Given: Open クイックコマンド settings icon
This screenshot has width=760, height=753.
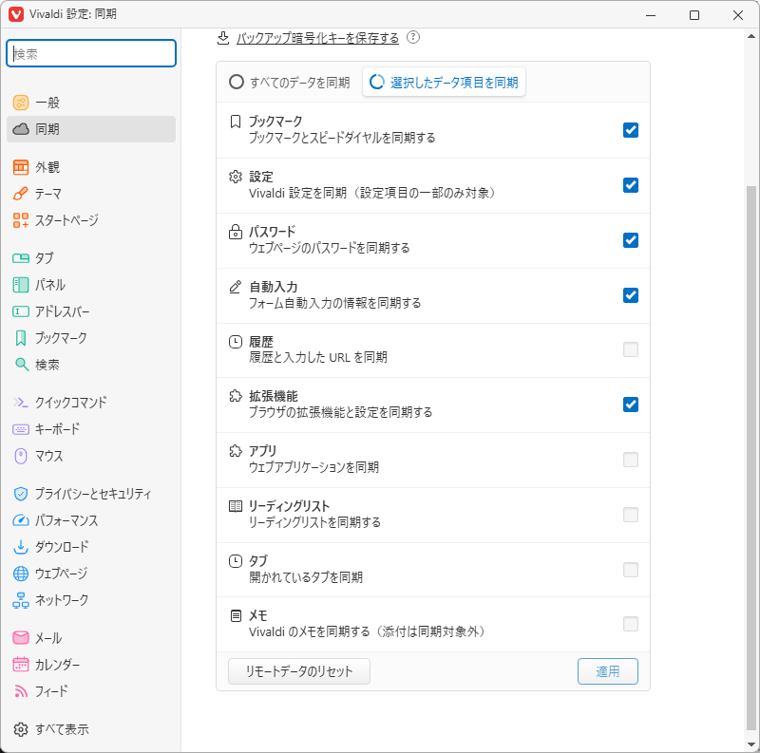Looking at the screenshot, I should point(20,403).
